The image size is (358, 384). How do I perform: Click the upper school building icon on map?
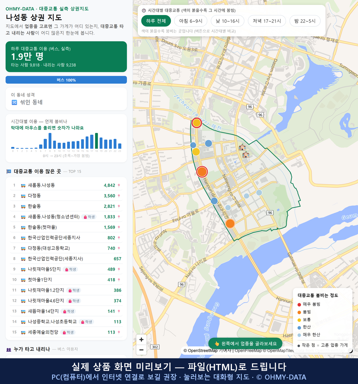tap(242, 147)
